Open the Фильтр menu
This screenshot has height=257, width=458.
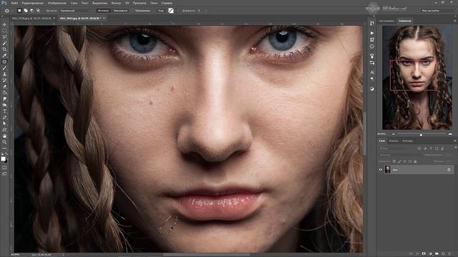[116, 3]
